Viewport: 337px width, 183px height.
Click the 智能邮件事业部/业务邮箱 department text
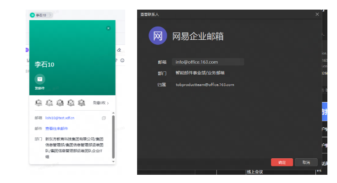pyautogui.click(x=200, y=73)
